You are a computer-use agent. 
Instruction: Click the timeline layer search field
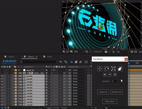click(37, 62)
